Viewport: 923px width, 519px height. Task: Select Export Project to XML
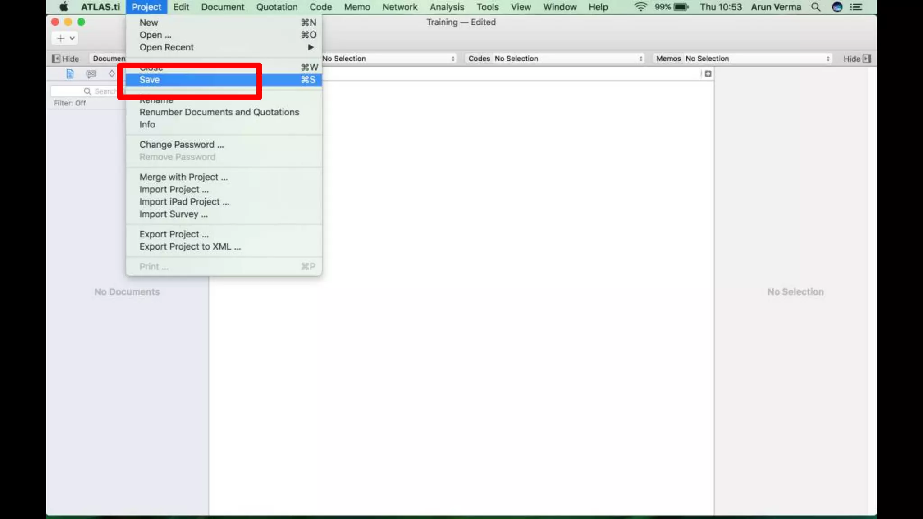[190, 247]
